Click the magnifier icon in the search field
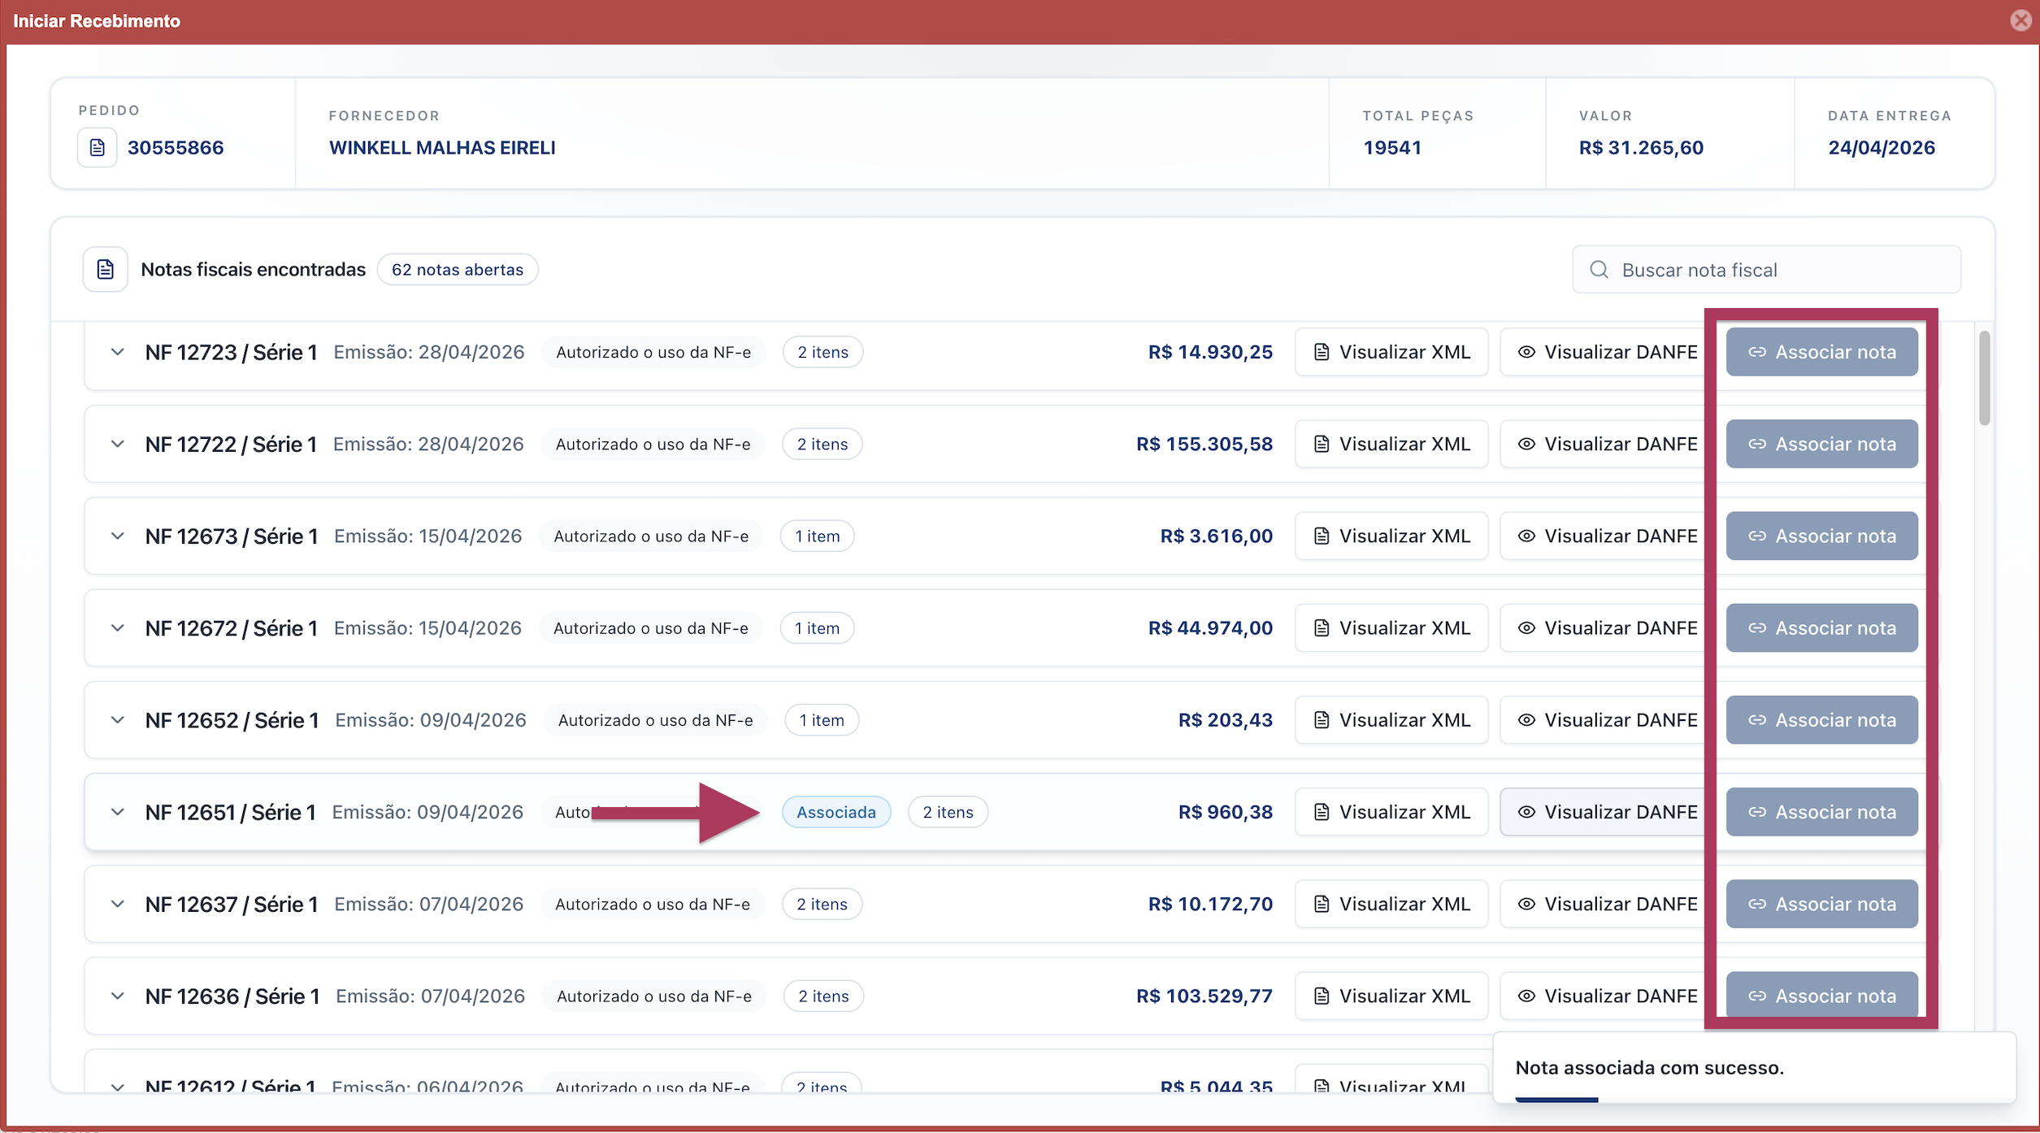 [1599, 270]
